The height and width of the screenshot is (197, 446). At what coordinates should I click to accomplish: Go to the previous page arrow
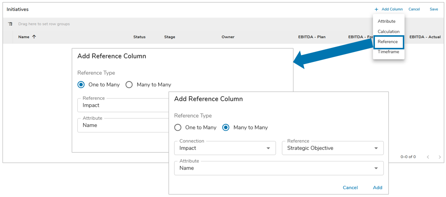coord(428,157)
